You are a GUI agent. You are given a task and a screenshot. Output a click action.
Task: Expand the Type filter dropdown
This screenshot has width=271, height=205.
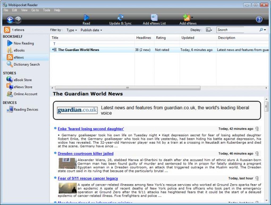71,30
